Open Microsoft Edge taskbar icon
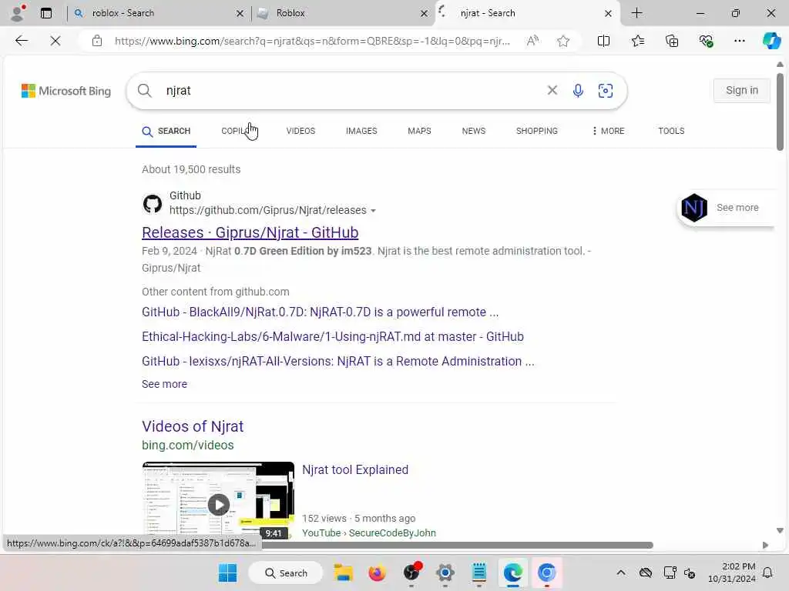789x591 pixels. coord(512,573)
